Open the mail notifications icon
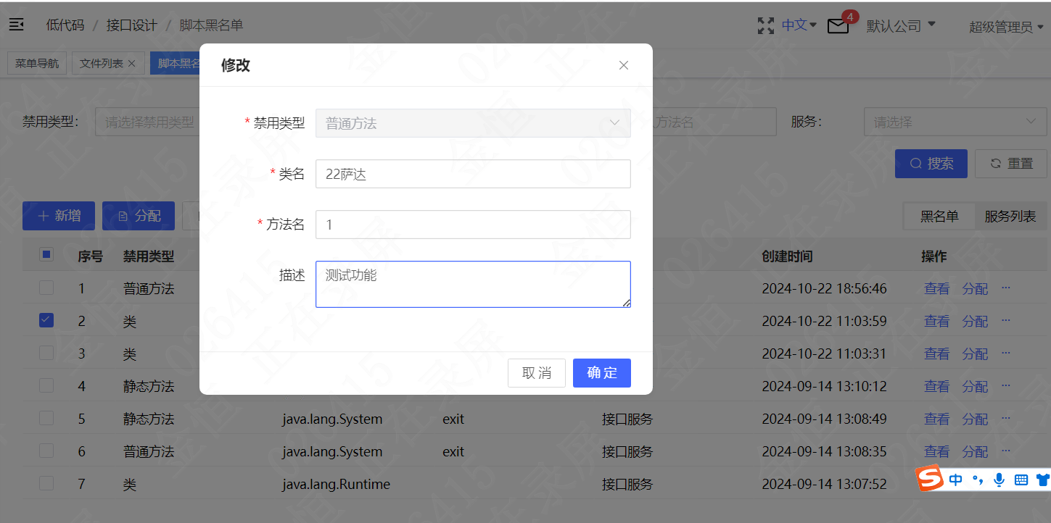 [x=838, y=26]
